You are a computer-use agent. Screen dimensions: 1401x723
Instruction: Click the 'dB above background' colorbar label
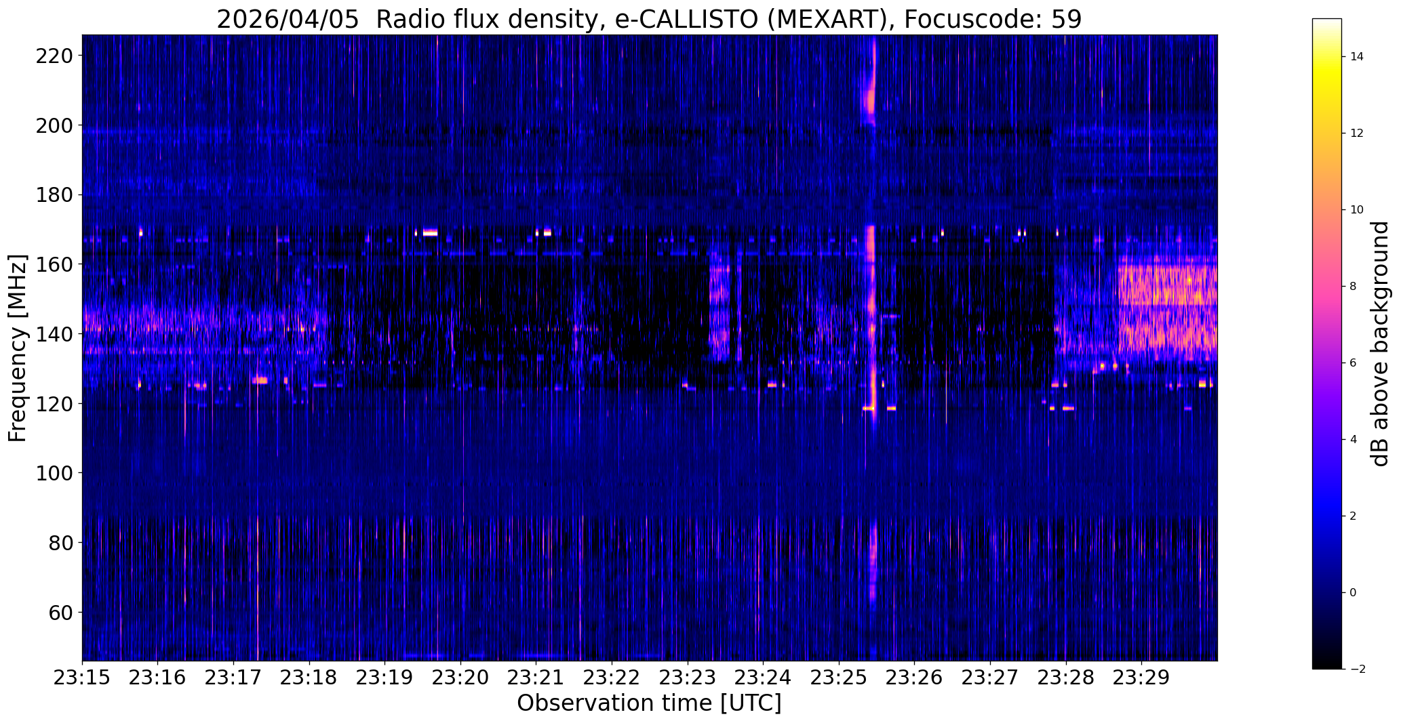(1379, 344)
